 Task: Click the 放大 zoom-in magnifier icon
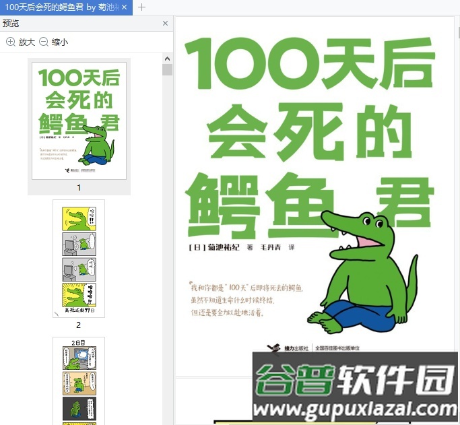[11, 42]
